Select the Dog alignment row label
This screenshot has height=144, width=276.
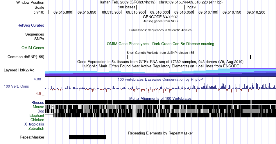click(41, 111)
